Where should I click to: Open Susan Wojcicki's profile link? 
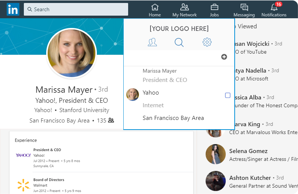click(x=252, y=44)
